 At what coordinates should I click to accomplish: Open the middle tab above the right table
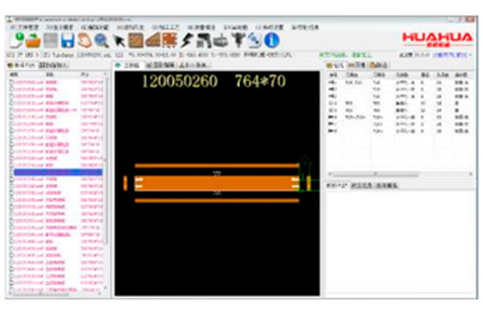click(x=357, y=65)
